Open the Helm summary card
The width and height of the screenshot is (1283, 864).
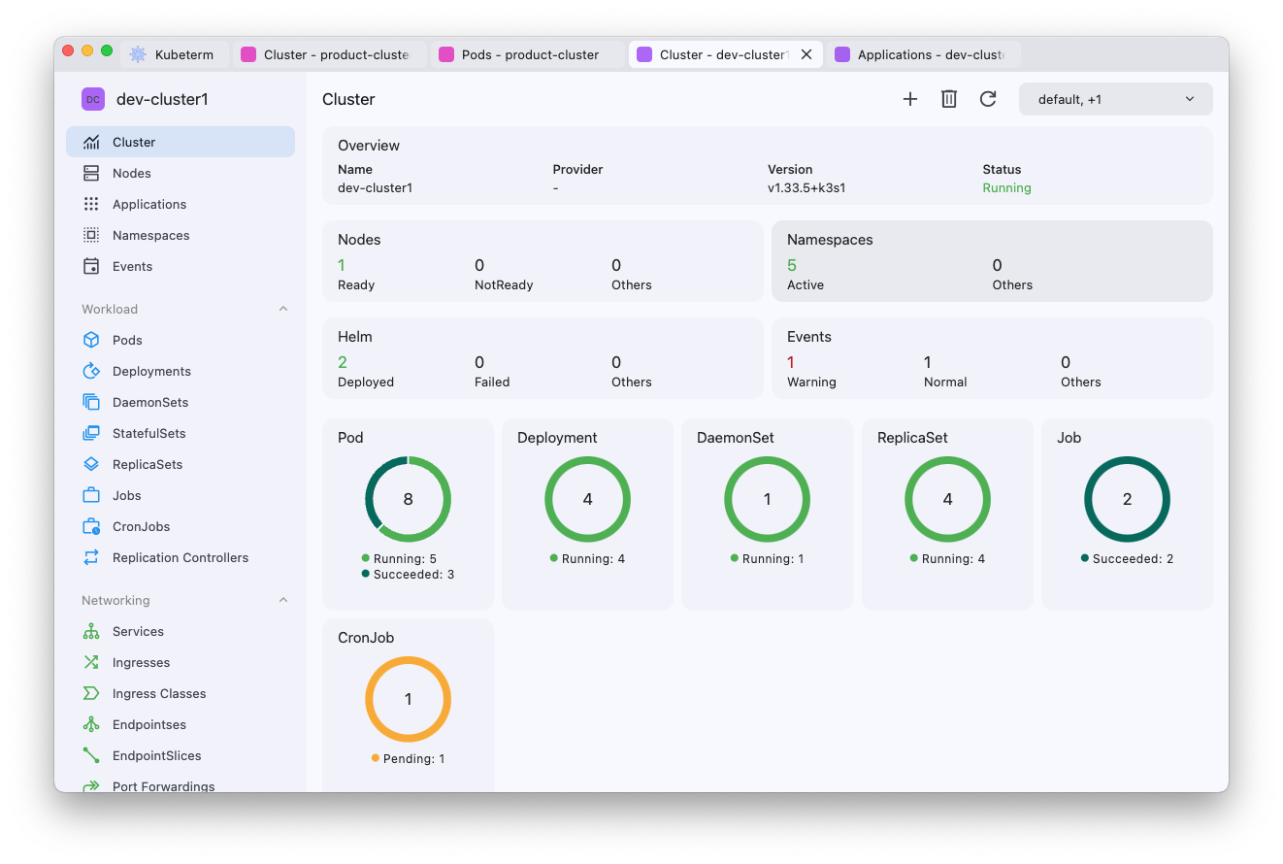[543, 358]
